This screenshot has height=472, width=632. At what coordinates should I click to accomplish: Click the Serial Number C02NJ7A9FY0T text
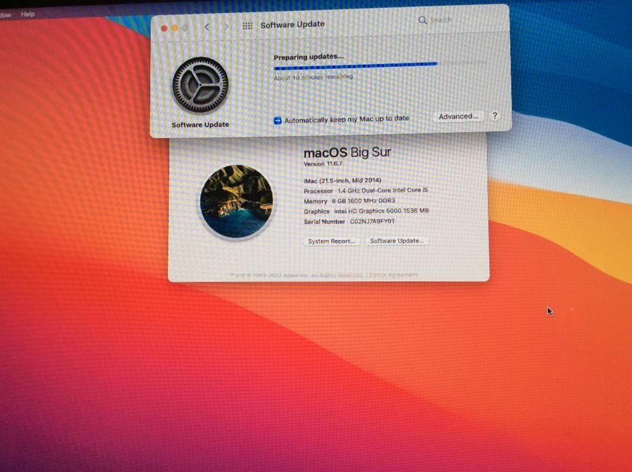click(x=349, y=221)
